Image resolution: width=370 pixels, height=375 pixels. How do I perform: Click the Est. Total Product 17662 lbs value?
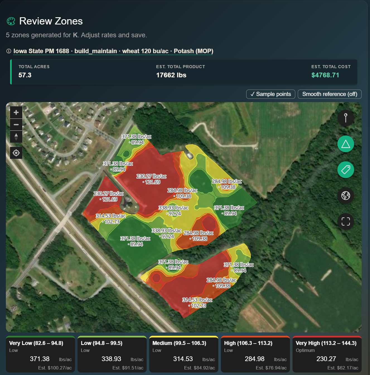pyautogui.click(x=171, y=75)
